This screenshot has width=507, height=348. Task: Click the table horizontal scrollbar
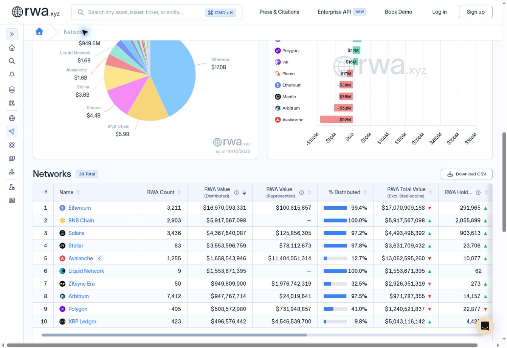[174, 335]
